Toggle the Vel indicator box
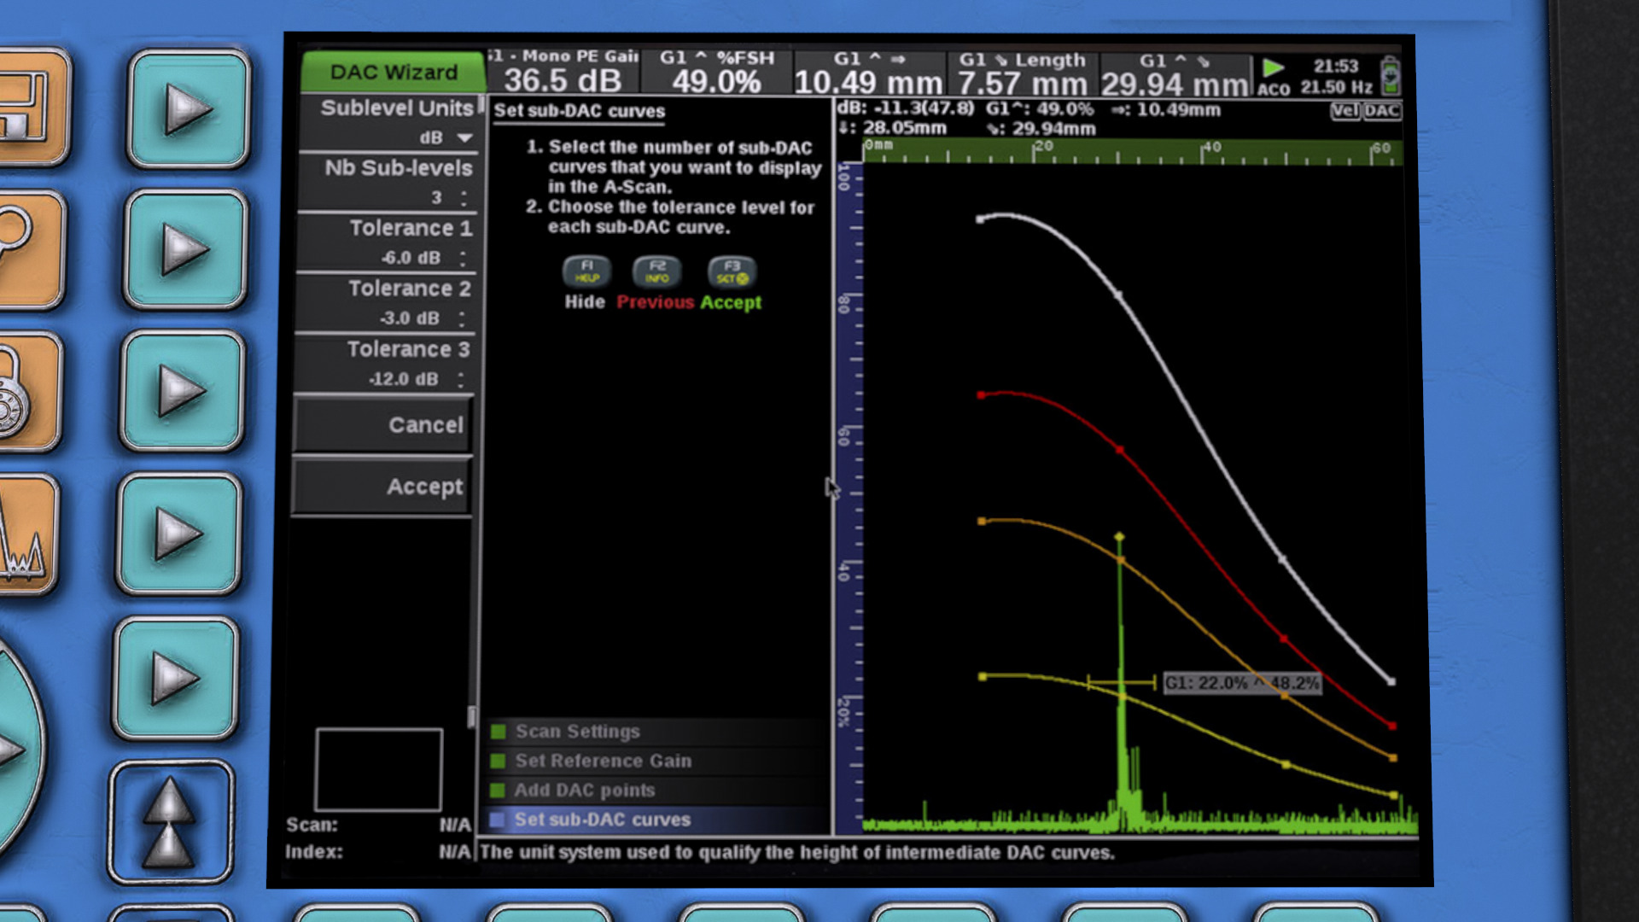Image resolution: width=1639 pixels, height=922 pixels. click(x=1344, y=111)
